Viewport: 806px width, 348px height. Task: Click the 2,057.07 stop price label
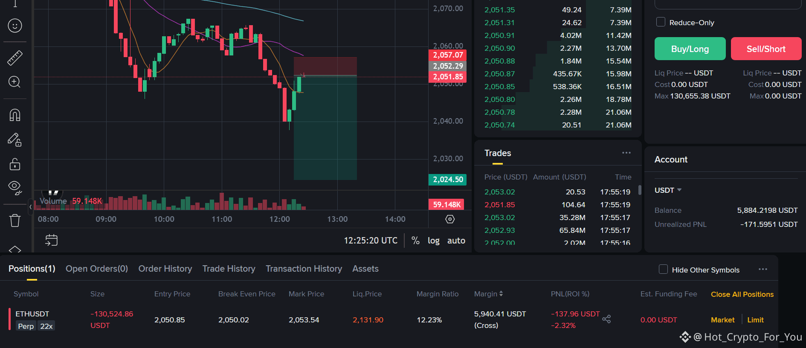click(x=447, y=55)
